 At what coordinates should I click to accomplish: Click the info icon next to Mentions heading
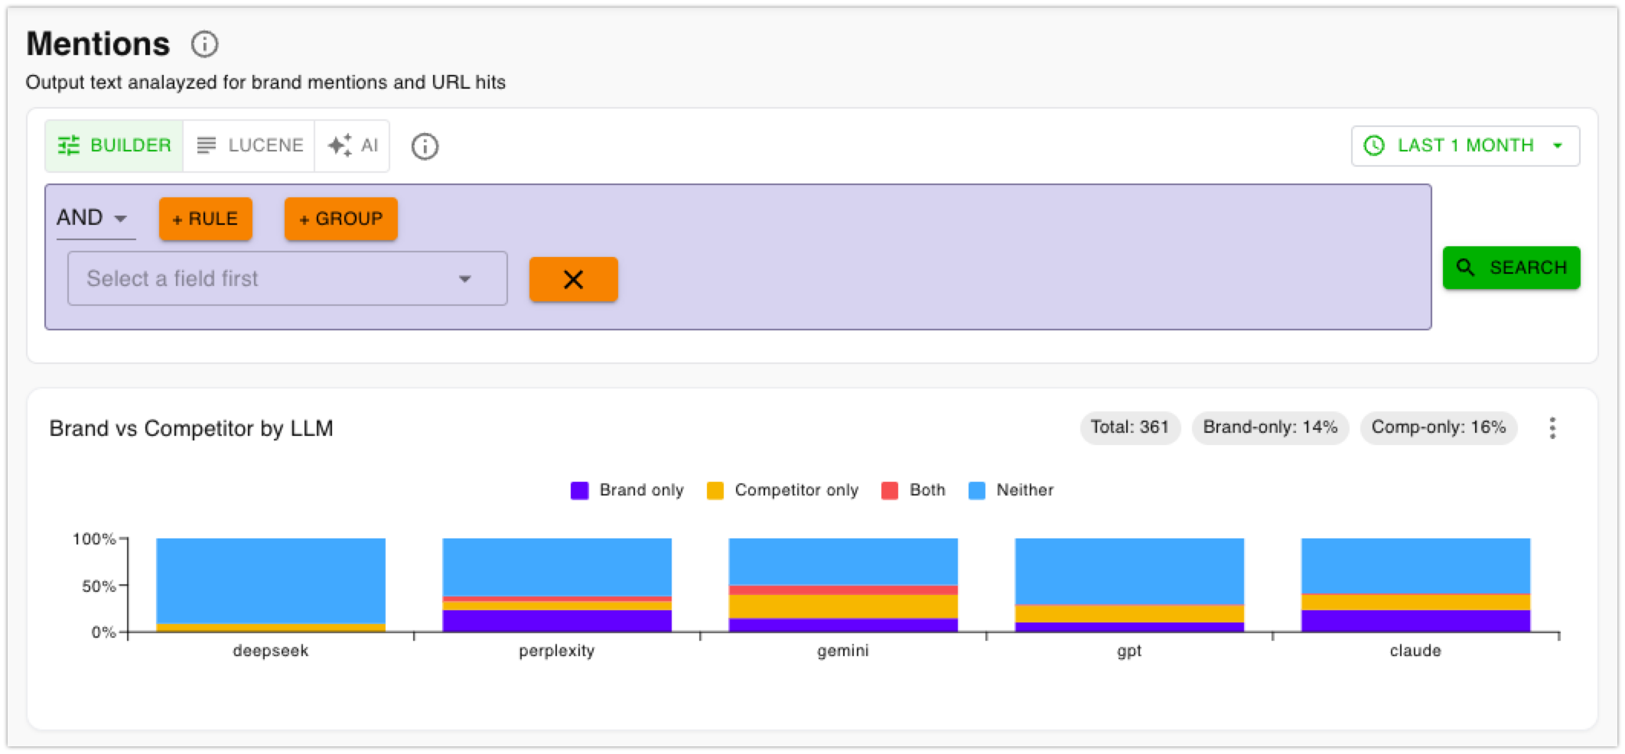tap(203, 45)
